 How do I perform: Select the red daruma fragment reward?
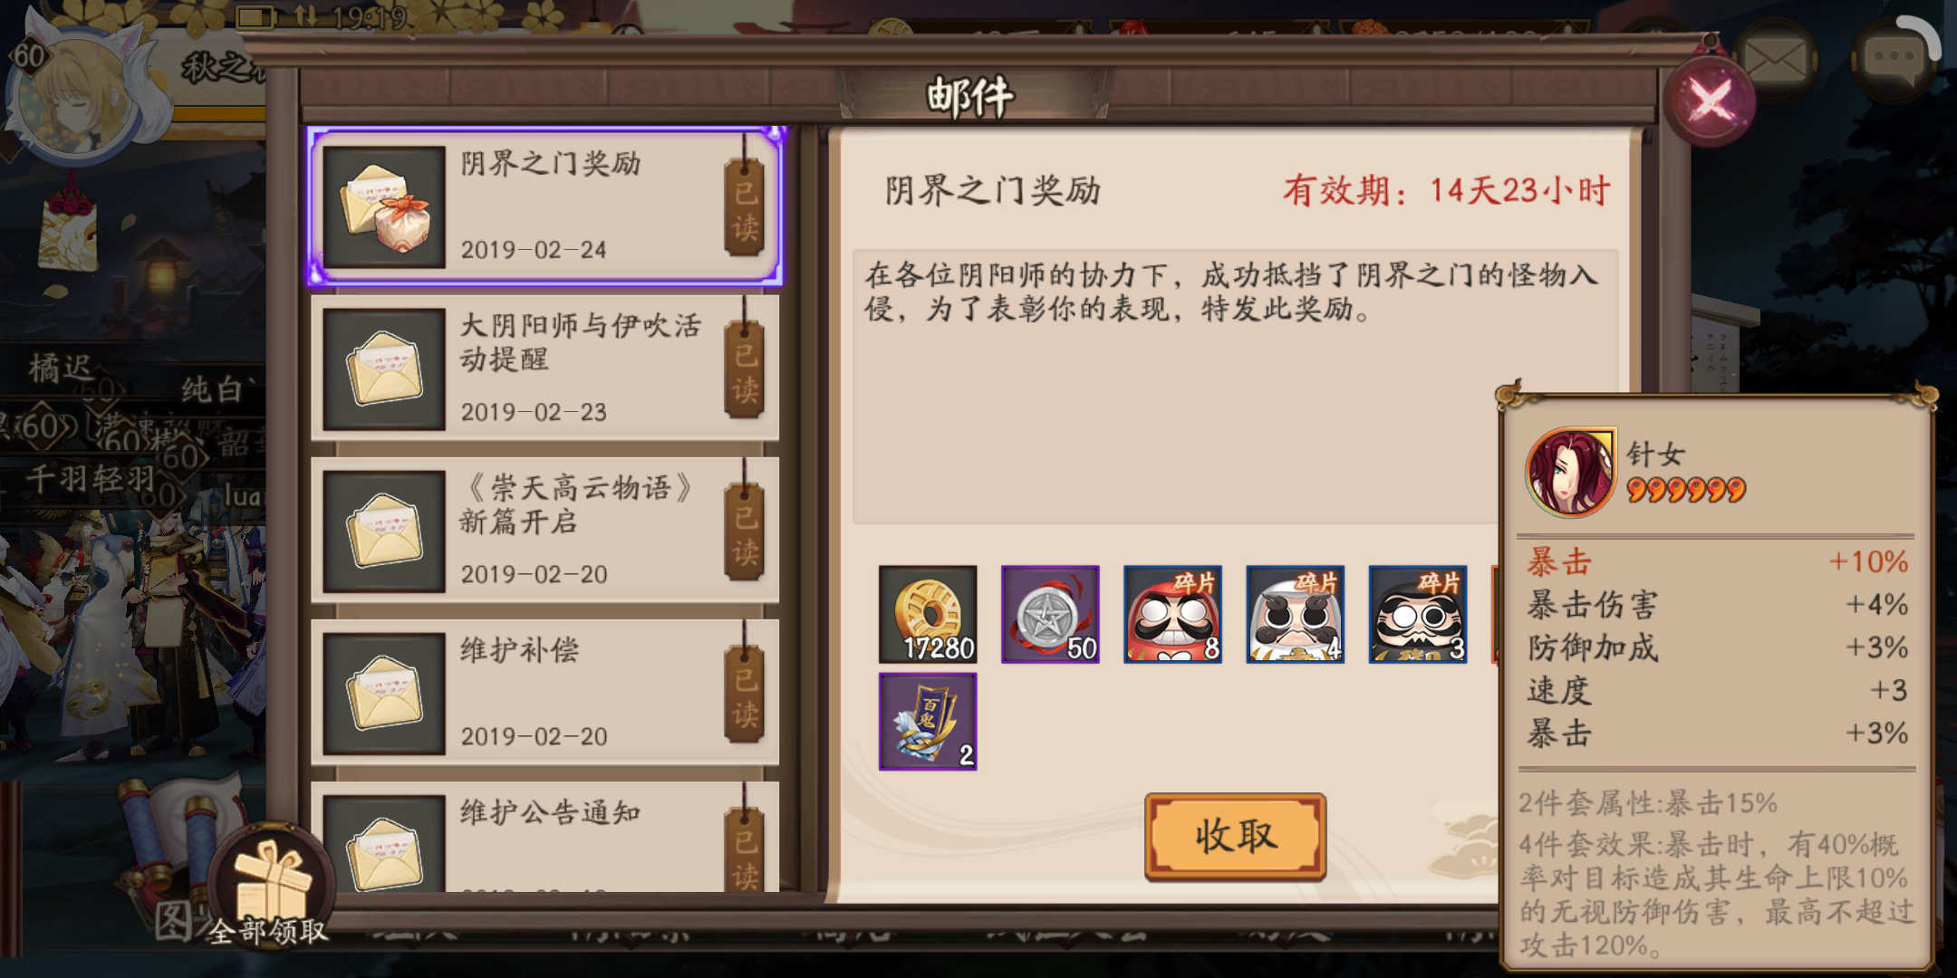pos(1172,615)
